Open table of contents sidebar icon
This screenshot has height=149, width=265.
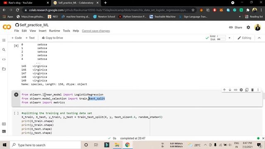coord(4,40)
